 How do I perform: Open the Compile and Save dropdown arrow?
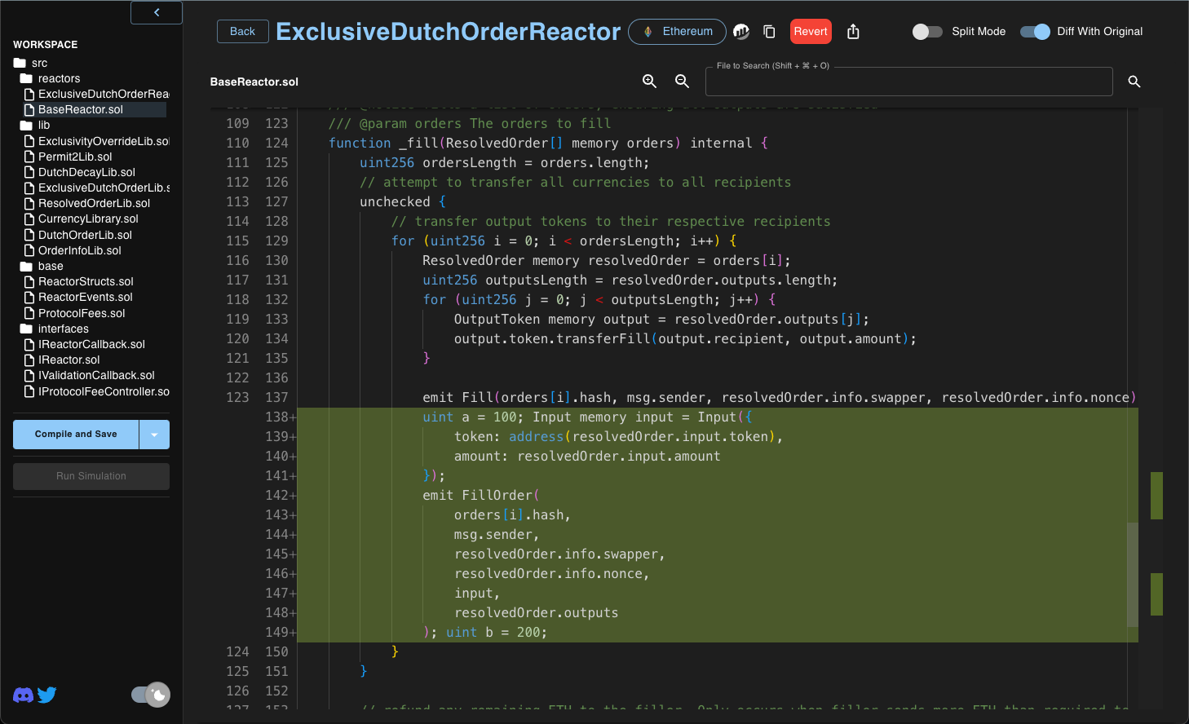(154, 435)
